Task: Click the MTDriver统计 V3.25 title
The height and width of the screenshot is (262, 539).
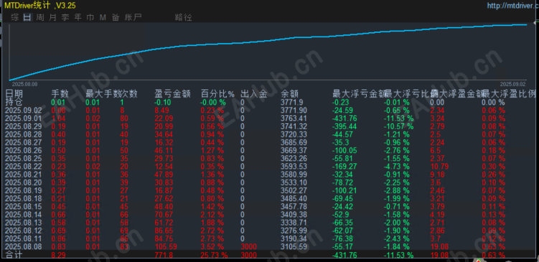Action: coord(40,6)
